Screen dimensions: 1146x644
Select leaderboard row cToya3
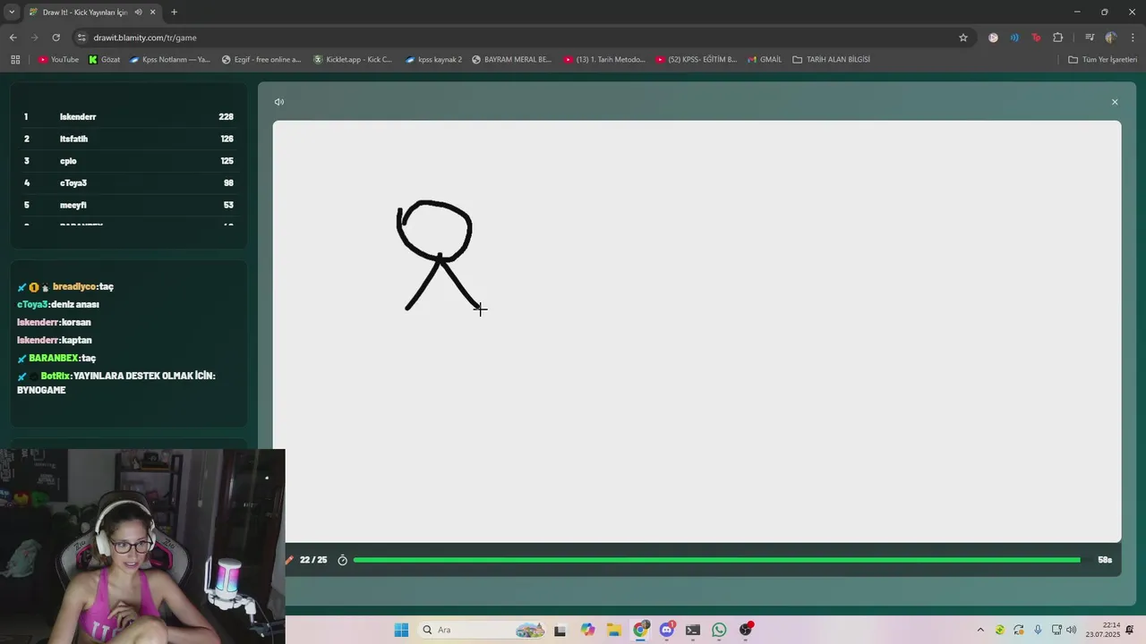coord(128,182)
